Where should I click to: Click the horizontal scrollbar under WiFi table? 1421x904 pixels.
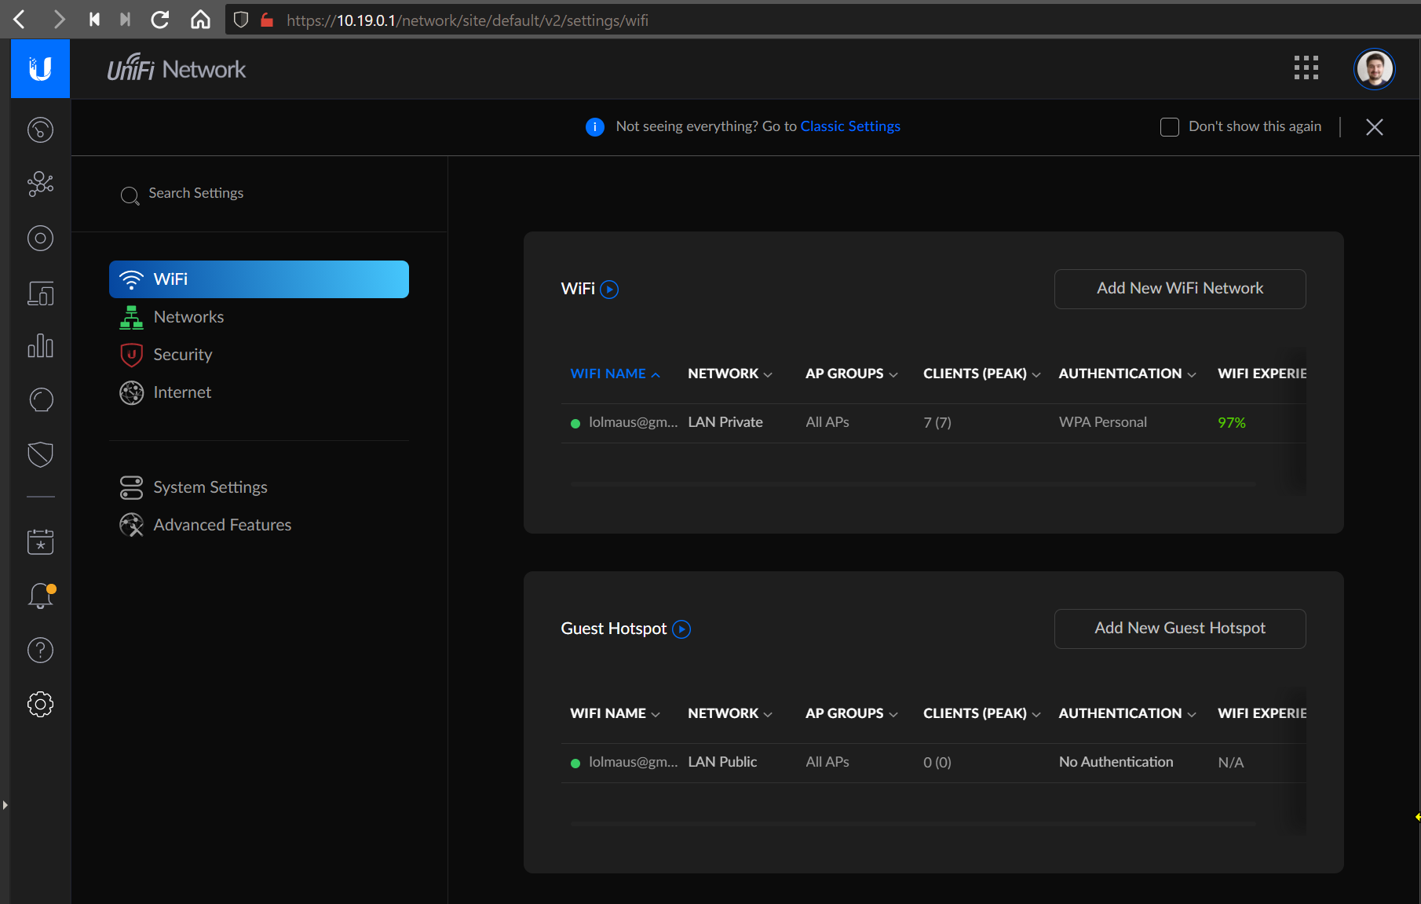coord(913,484)
